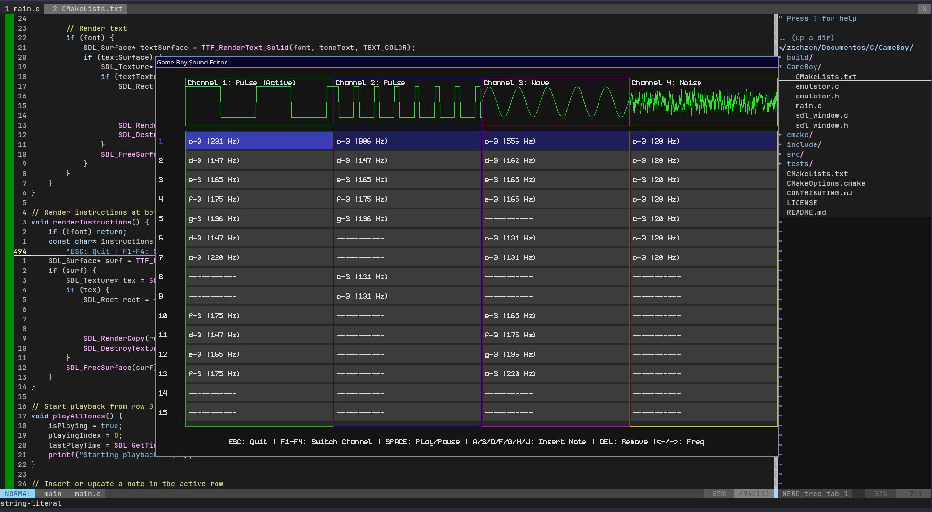
Task: Click the // Render text comment line
Action: tap(97, 28)
